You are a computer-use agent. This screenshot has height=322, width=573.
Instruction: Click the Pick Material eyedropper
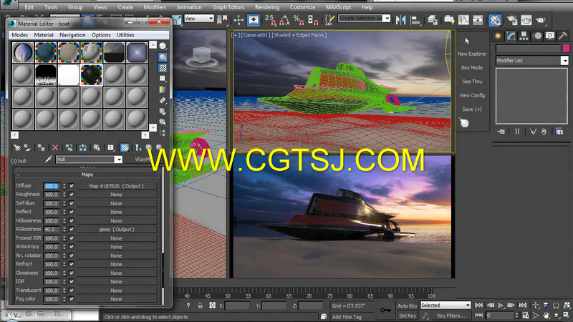48,160
